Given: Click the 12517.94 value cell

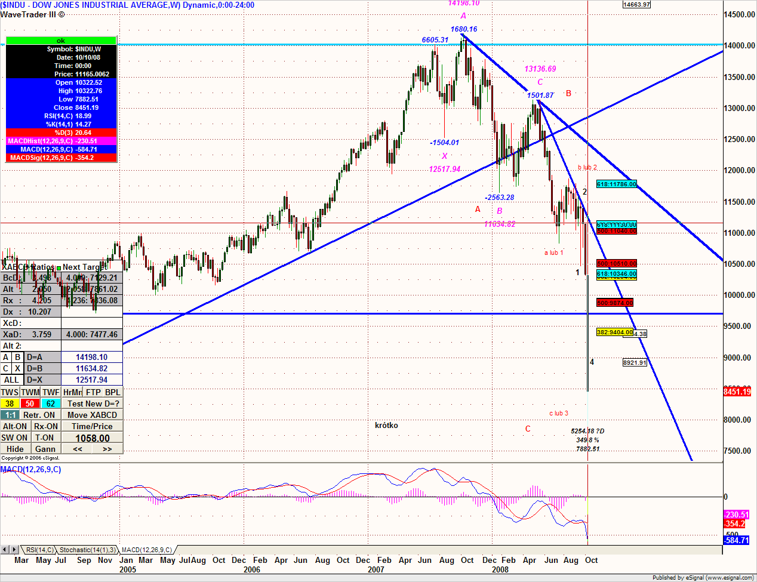Looking at the screenshot, I should pyautogui.click(x=92, y=380).
